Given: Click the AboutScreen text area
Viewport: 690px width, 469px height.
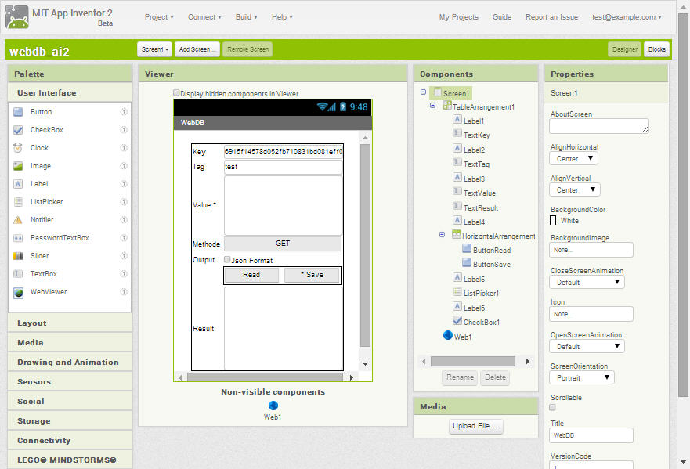Looking at the screenshot, I should 599,126.
